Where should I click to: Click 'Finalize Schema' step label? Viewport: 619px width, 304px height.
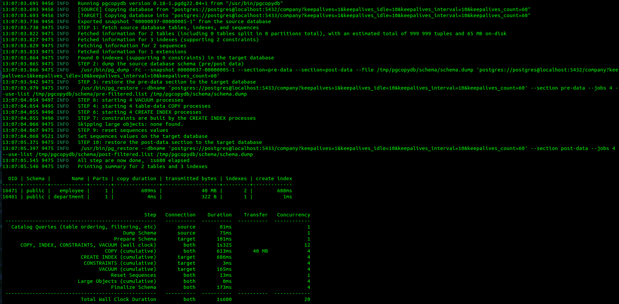pyautogui.click(x=134, y=287)
